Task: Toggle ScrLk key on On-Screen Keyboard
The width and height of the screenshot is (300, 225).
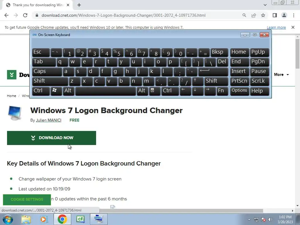Action: [x=260, y=81]
